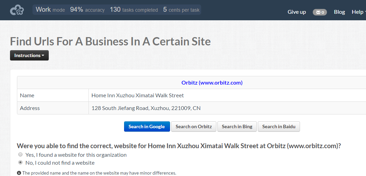Click the Search in Google button

click(x=147, y=126)
